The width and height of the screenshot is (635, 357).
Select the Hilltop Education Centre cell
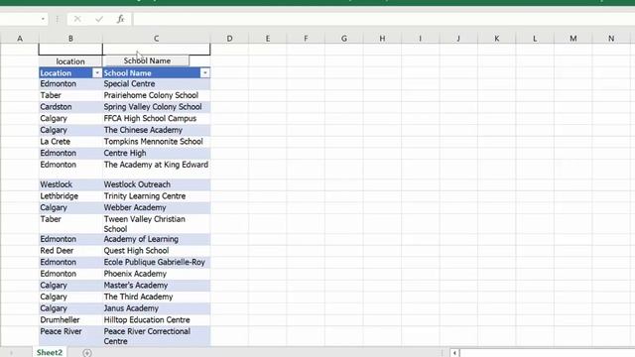coord(157,319)
